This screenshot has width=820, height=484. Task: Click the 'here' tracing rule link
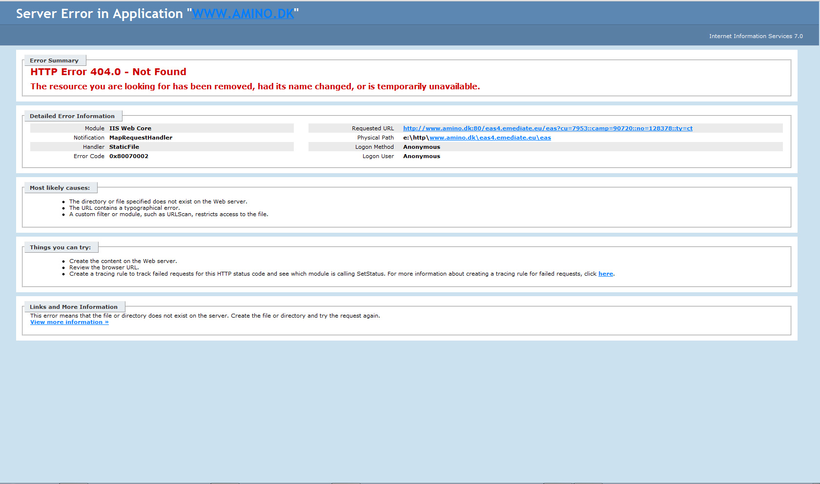pos(605,274)
